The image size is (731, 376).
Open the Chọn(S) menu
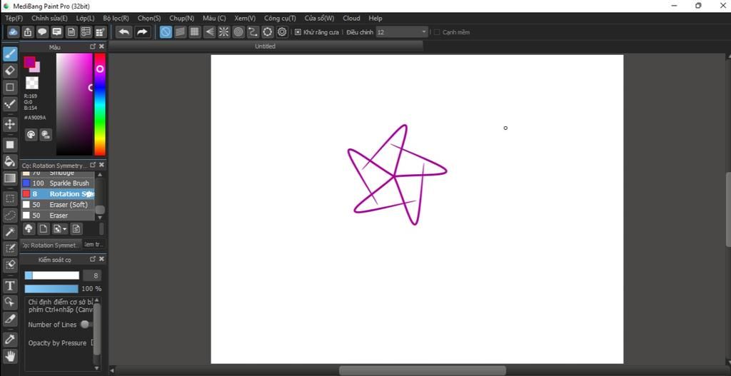[149, 18]
